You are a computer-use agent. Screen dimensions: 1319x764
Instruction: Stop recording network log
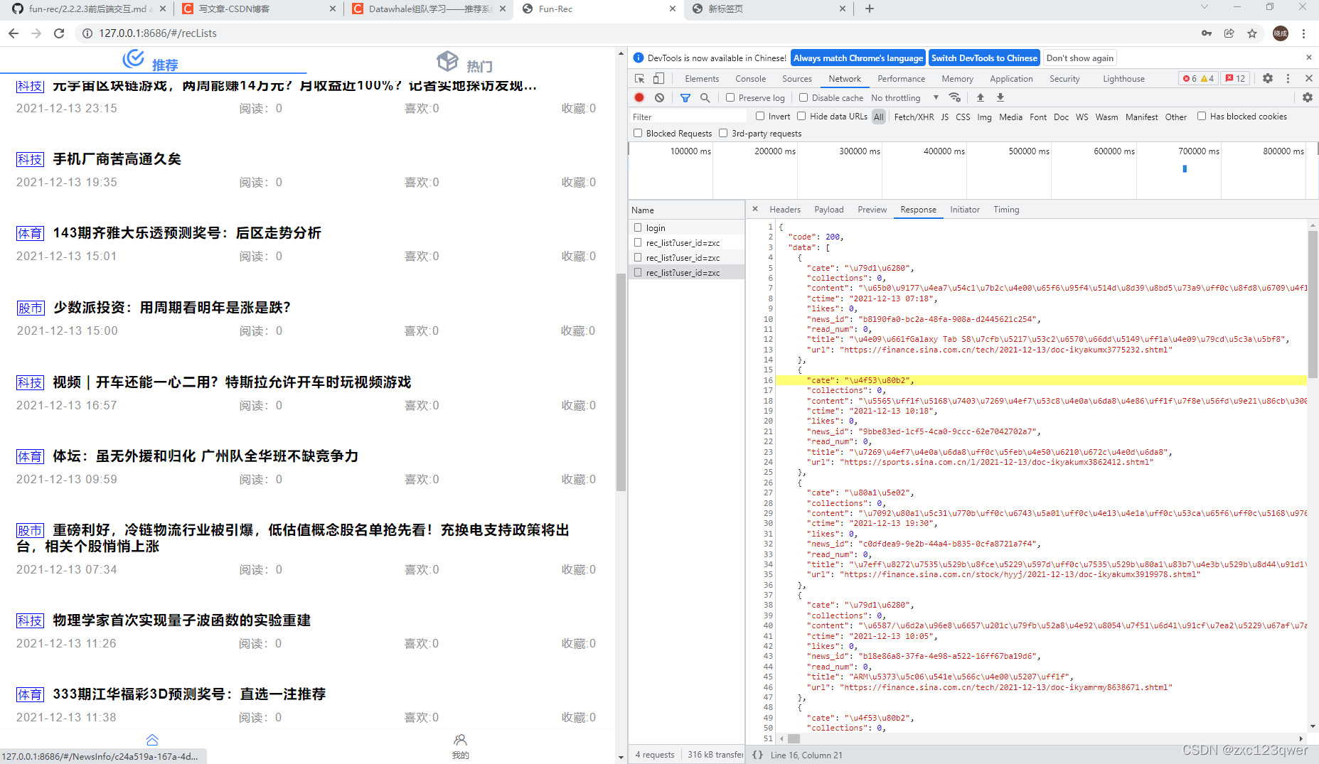(x=639, y=97)
